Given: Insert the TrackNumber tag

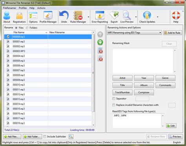Looking at the screenshot, I should pyautogui.click(x=122, y=92).
